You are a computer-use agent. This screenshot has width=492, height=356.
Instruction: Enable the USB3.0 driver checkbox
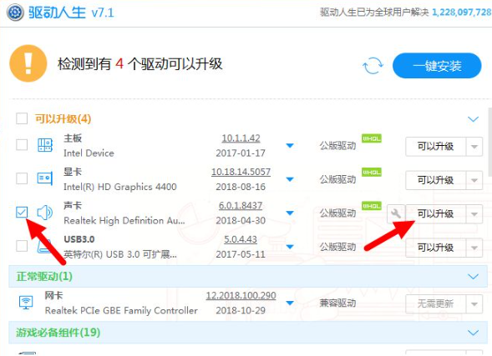point(22,246)
